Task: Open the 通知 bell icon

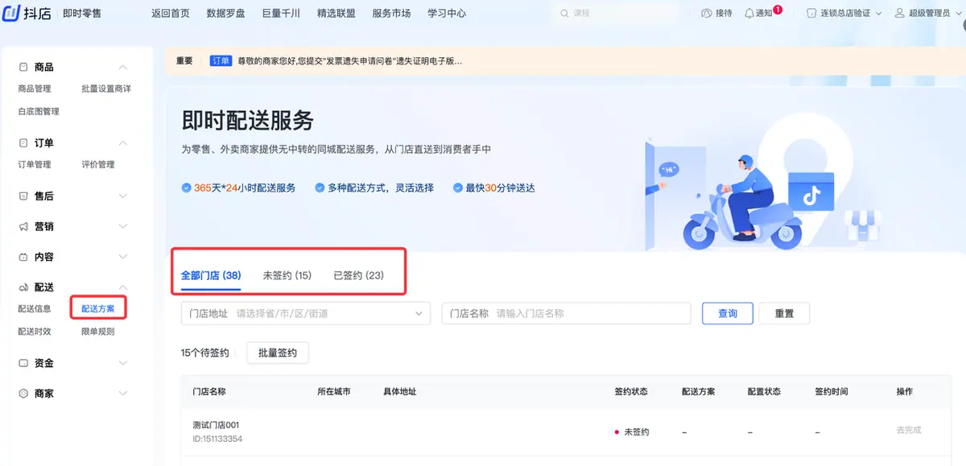Action: tap(749, 14)
